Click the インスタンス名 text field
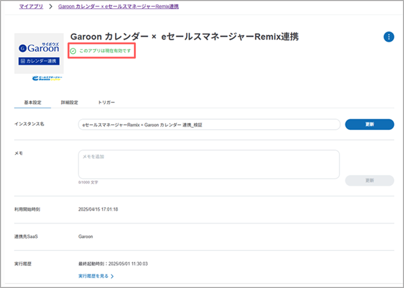Screen dimensions: 404x288 click(x=209, y=124)
